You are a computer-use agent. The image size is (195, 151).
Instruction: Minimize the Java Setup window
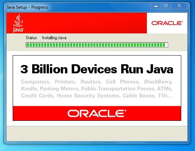156,6
